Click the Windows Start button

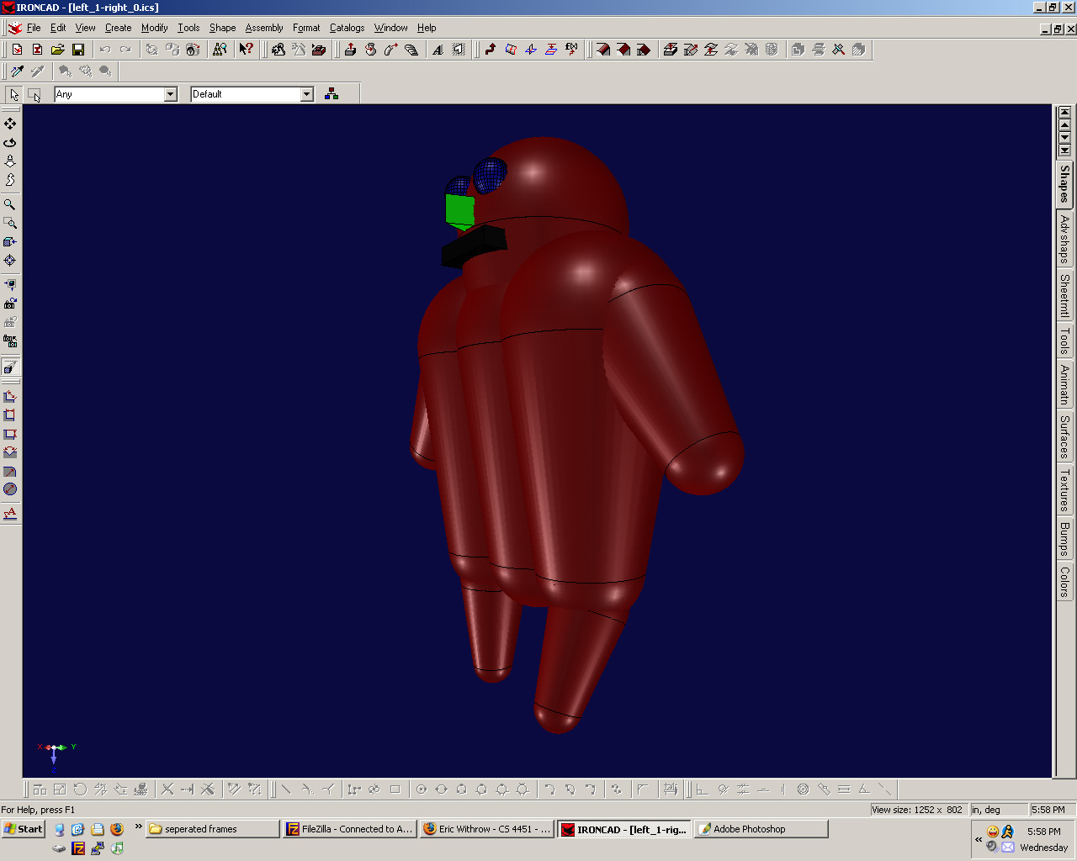coord(24,829)
